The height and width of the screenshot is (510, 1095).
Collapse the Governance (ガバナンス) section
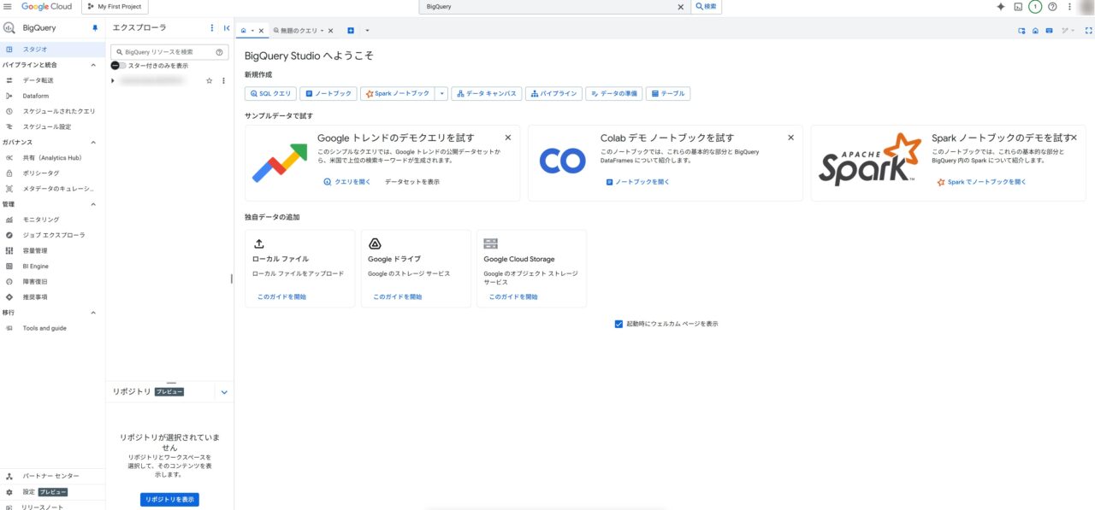(x=93, y=142)
